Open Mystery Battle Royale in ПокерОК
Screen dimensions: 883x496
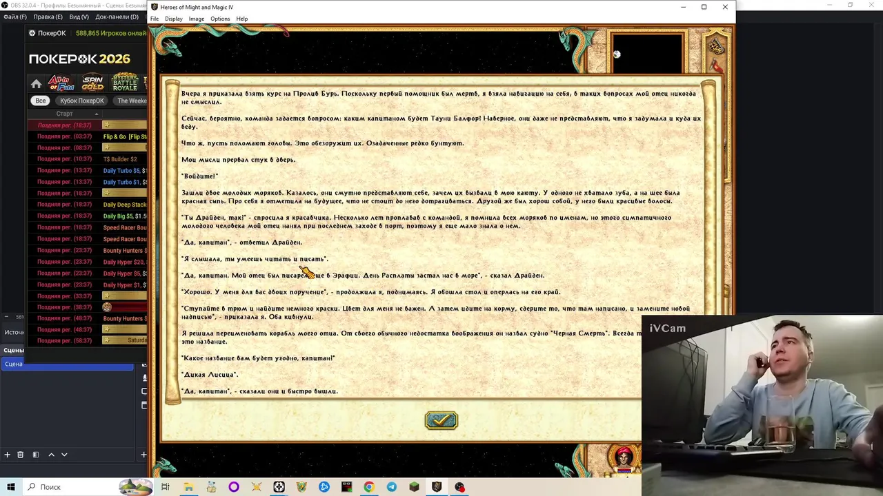(125, 83)
